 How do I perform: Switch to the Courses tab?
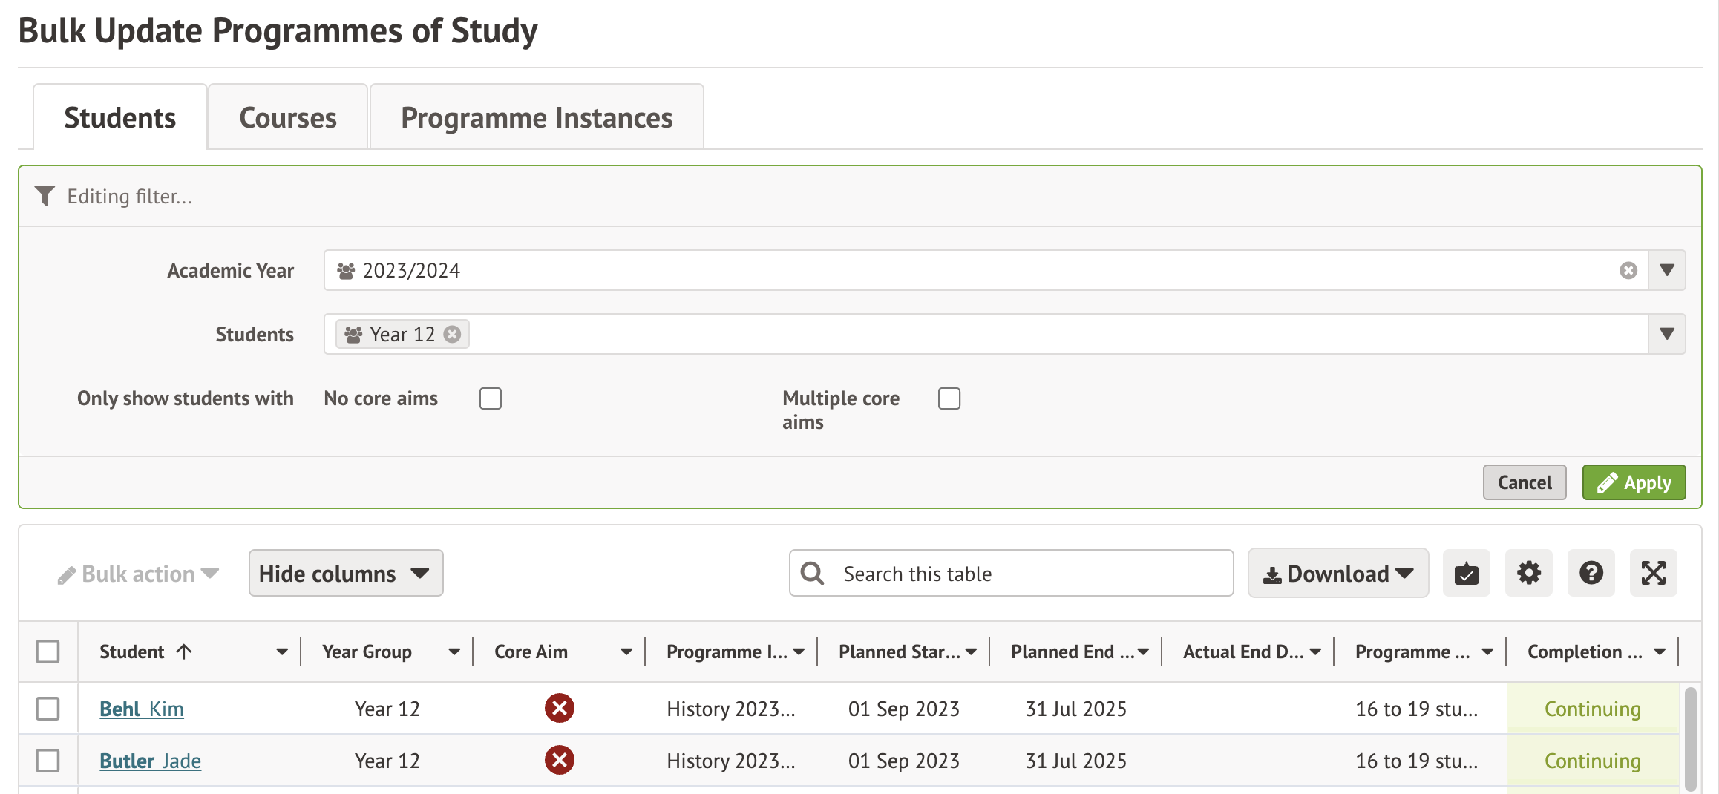coord(288,118)
